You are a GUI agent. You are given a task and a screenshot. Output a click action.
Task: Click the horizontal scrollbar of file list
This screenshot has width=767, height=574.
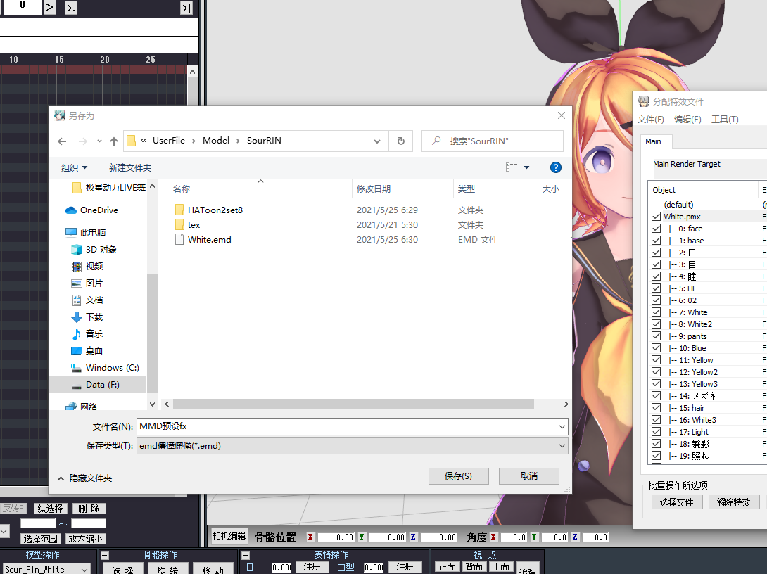click(x=353, y=404)
